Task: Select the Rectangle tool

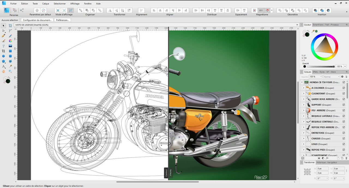Action: 10,51
